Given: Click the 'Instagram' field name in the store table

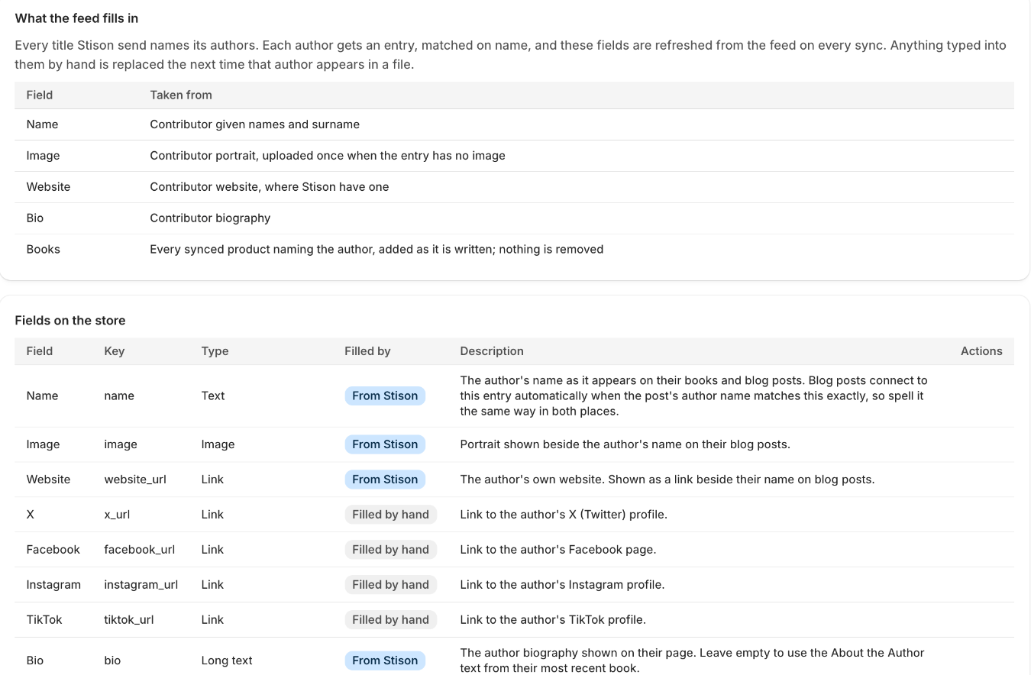Looking at the screenshot, I should click(53, 585).
